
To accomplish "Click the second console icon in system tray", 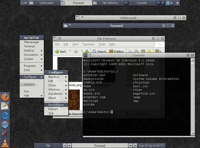I will [163, 3].
